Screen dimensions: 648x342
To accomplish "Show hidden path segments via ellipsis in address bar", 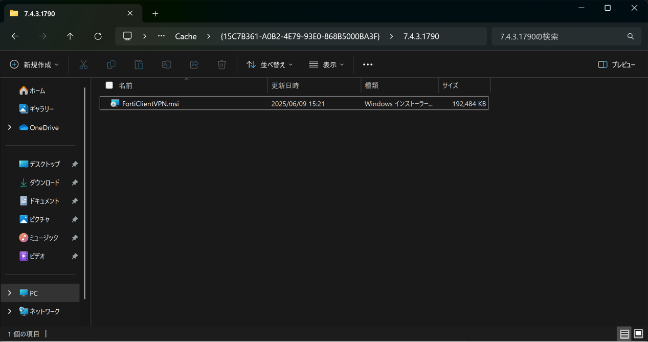I will pyautogui.click(x=162, y=36).
